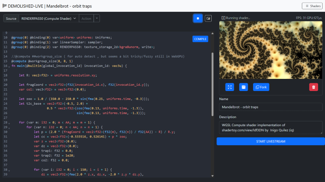The width and height of the screenshot is (325, 182).
Task: Collapse the fn main fold on line 16
Action: click(9, 66)
